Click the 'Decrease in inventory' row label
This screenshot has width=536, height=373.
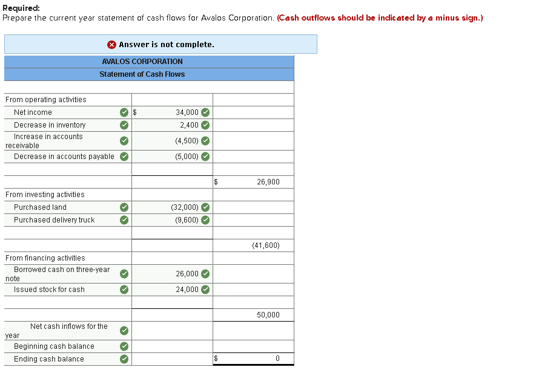(x=50, y=125)
